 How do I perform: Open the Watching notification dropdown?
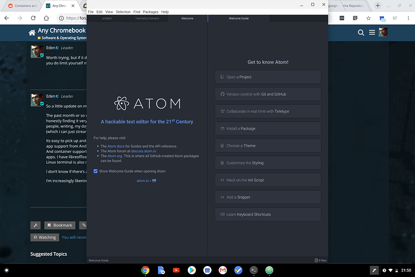[x=44, y=237]
